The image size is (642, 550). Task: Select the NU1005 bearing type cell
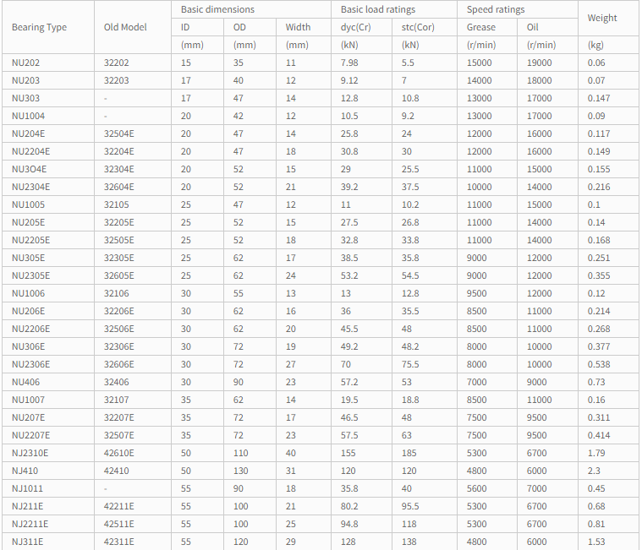click(29, 204)
